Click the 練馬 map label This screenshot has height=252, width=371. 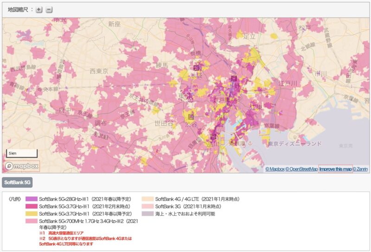coord(162,65)
